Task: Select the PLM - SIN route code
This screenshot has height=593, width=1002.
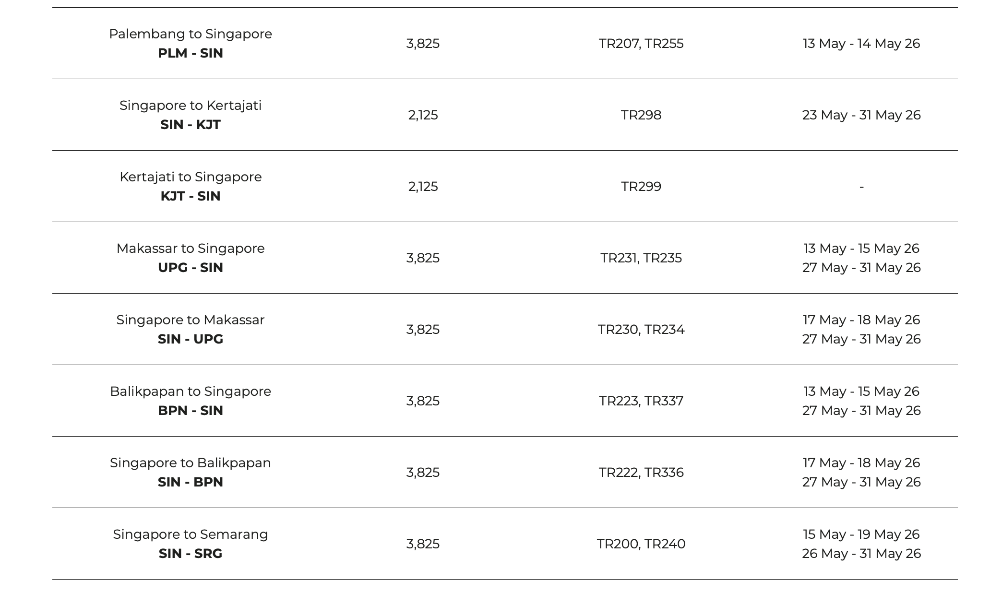Action: [x=191, y=53]
